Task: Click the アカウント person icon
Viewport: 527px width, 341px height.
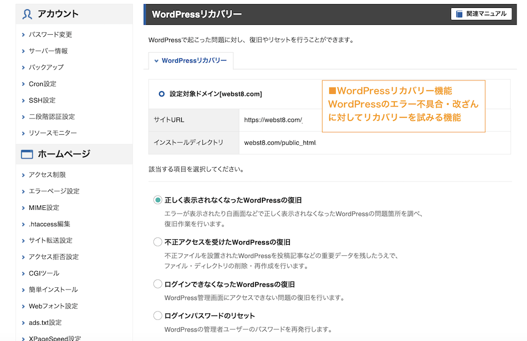Action: (x=27, y=14)
